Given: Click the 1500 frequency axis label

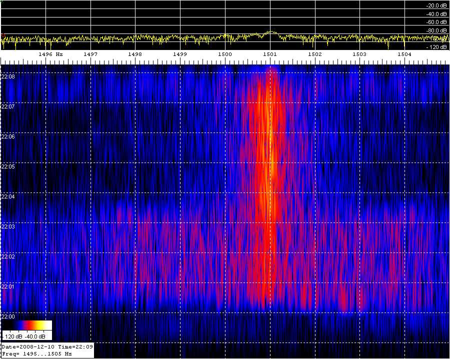Looking at the screenshot, I should tap(225, 54).
